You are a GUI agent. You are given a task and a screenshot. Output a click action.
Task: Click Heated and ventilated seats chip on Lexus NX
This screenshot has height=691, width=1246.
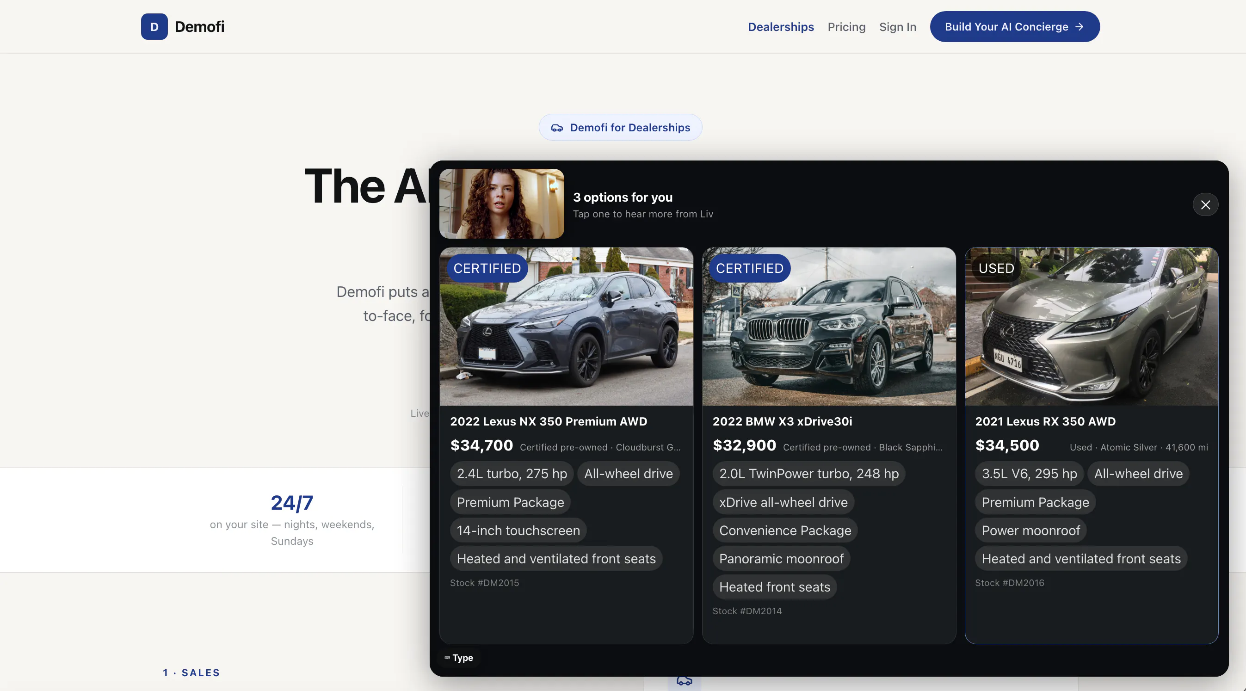coord(556,559)
